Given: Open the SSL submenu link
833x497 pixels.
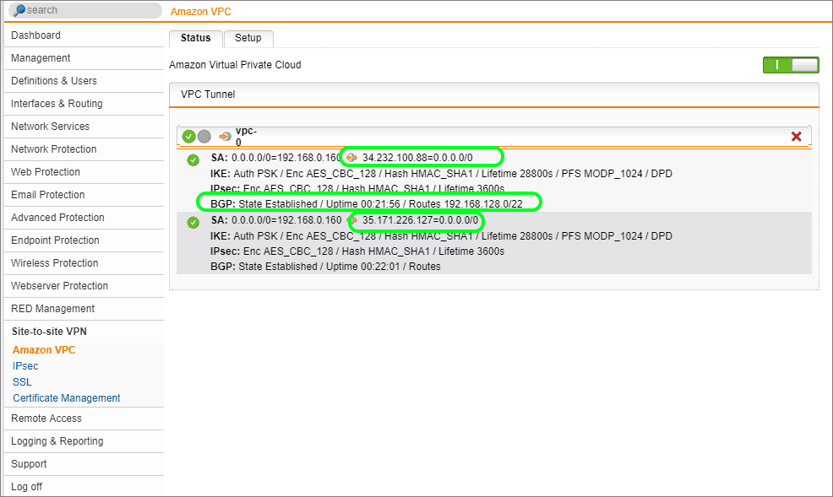Looking at the screenshot, I should (x=22, y=382).
